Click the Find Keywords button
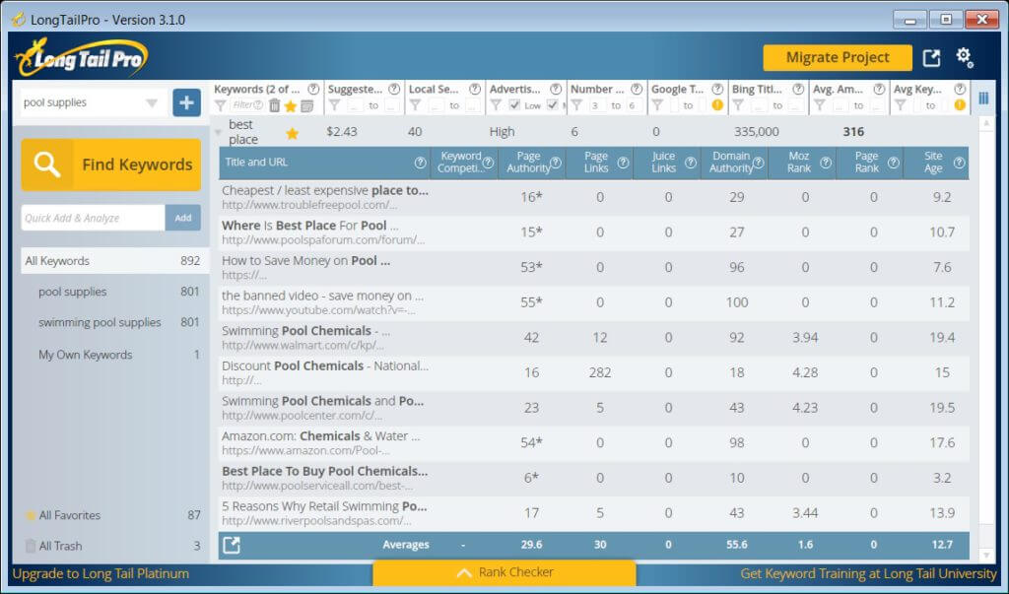 (x=111, y=165)
